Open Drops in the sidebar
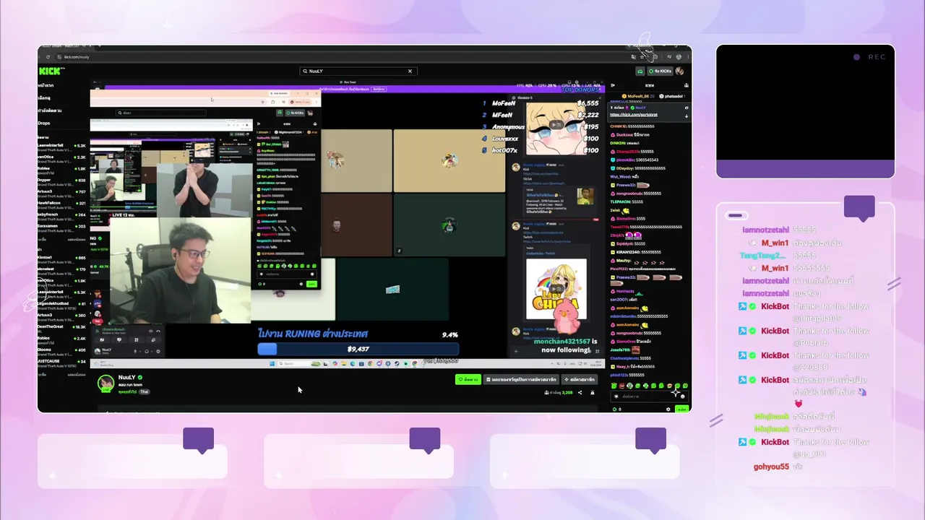Viewport: 925px width, 520px height. (44, 123)
